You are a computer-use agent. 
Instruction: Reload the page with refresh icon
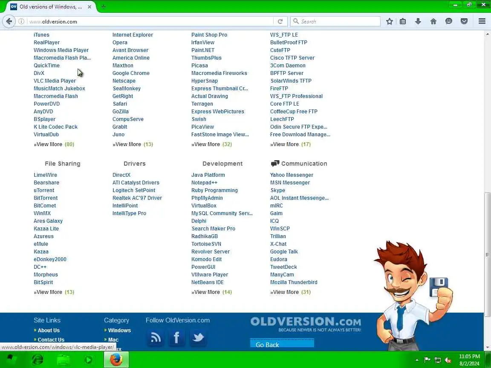click(280, 21)
